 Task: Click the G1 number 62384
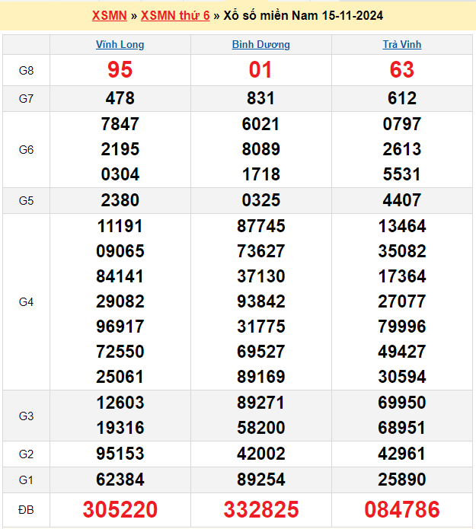pyautogui.click(x=120, y=480)
